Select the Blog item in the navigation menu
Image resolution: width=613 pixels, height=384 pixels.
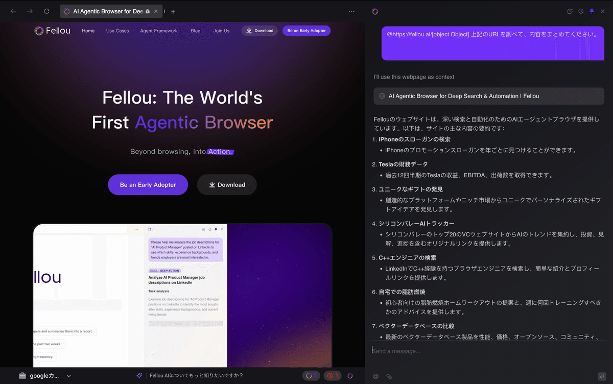195,31
